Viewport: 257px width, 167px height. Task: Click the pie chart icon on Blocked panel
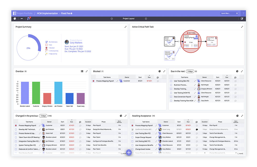click(x=159, y=71)
